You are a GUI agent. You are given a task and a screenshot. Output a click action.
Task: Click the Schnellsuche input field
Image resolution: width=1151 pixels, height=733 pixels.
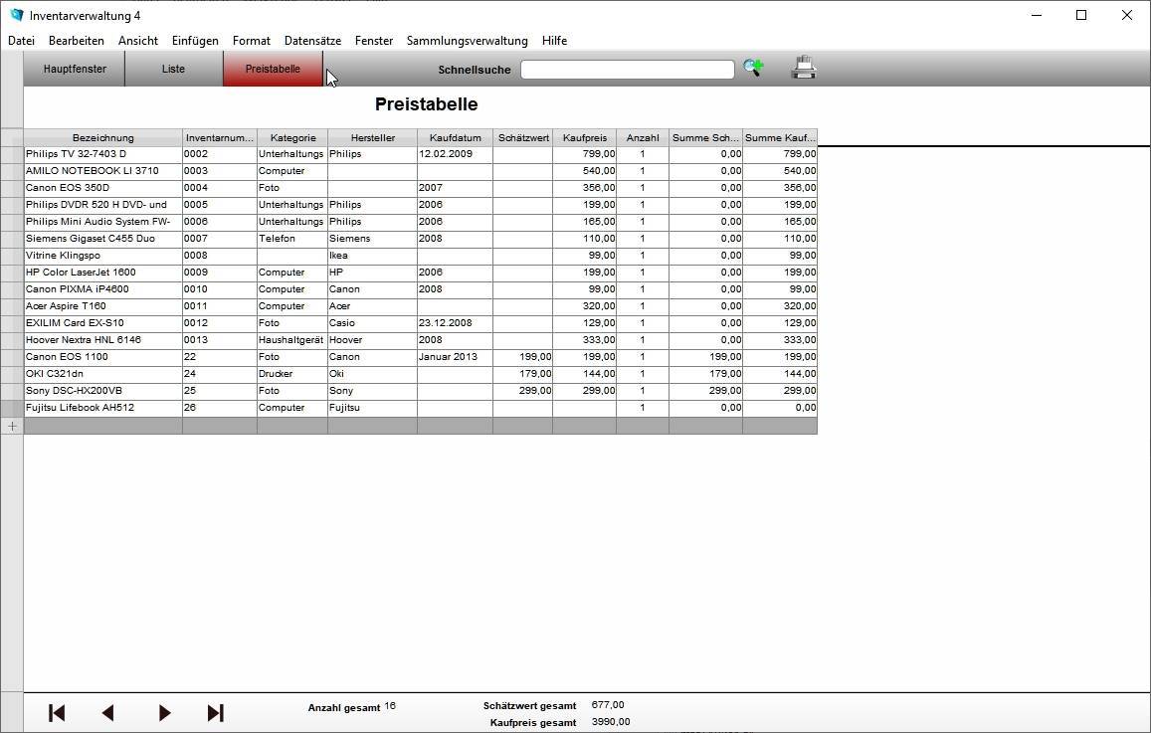coord(627,70)
